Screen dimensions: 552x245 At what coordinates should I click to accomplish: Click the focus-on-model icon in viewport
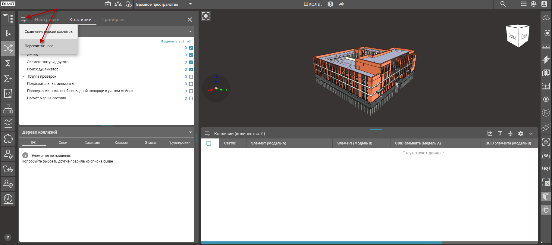[206, 16]
